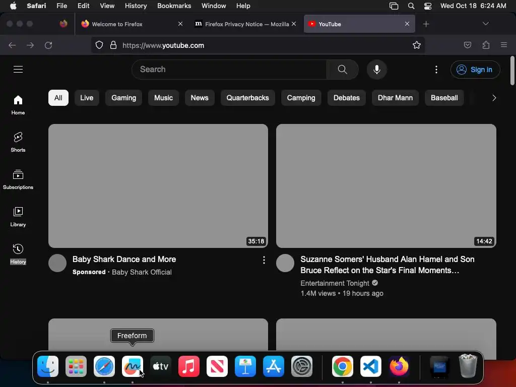Screen dimensions: 516x387
Task: Close the YouTube tab
Action: (x=407, y=24)
